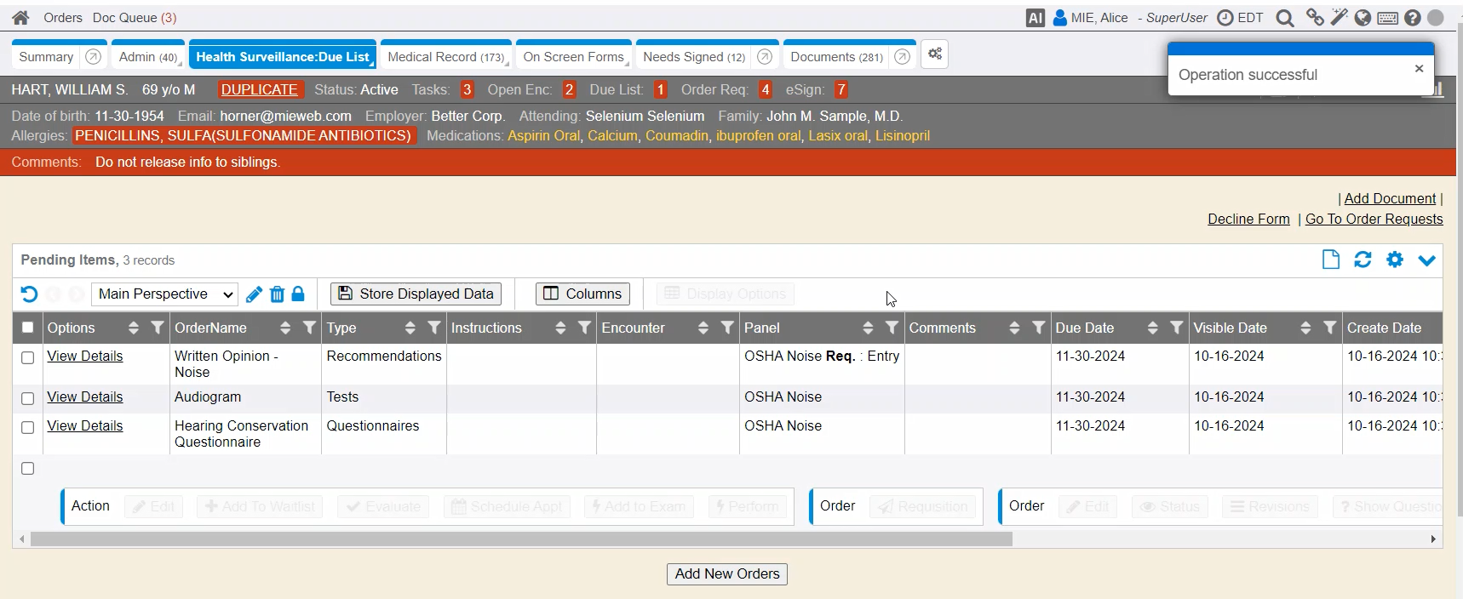Switch to the Medical Record tab
1463x599 pixels.
tap(445, 57)
